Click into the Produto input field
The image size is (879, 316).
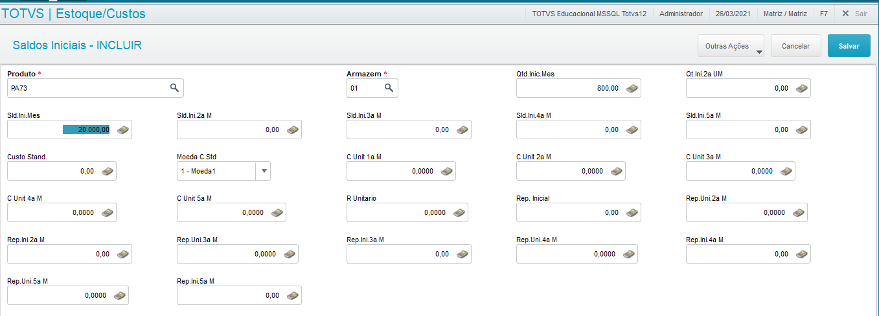tap(87, 88)
